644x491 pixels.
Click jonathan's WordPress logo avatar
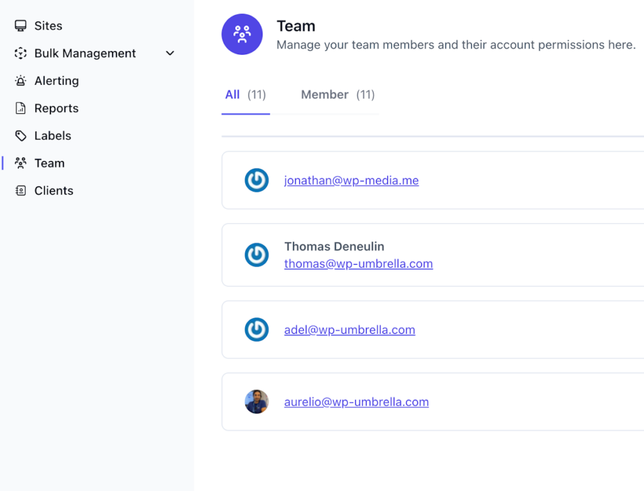coord(257,180)
